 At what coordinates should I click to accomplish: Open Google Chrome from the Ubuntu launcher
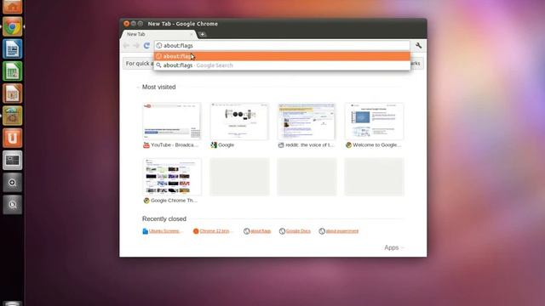point(13,26)
